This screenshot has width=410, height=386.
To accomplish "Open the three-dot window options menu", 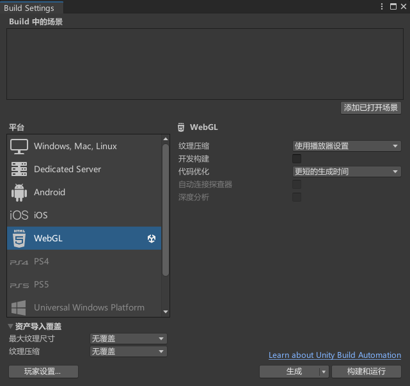I will (382, 6).
